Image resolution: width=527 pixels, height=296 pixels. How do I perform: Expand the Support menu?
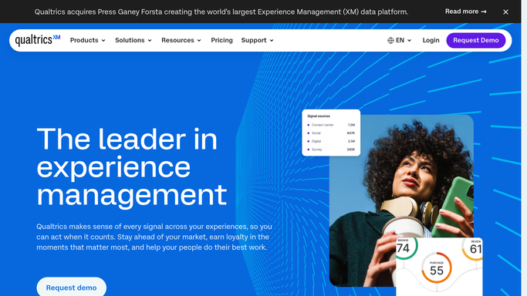pos(258,40)
